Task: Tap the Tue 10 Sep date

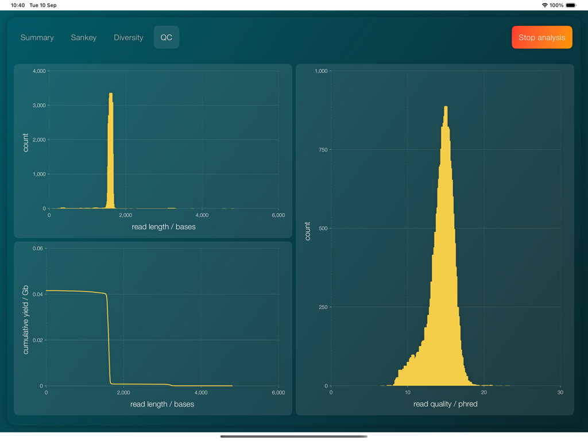Action: coord(43,5)
